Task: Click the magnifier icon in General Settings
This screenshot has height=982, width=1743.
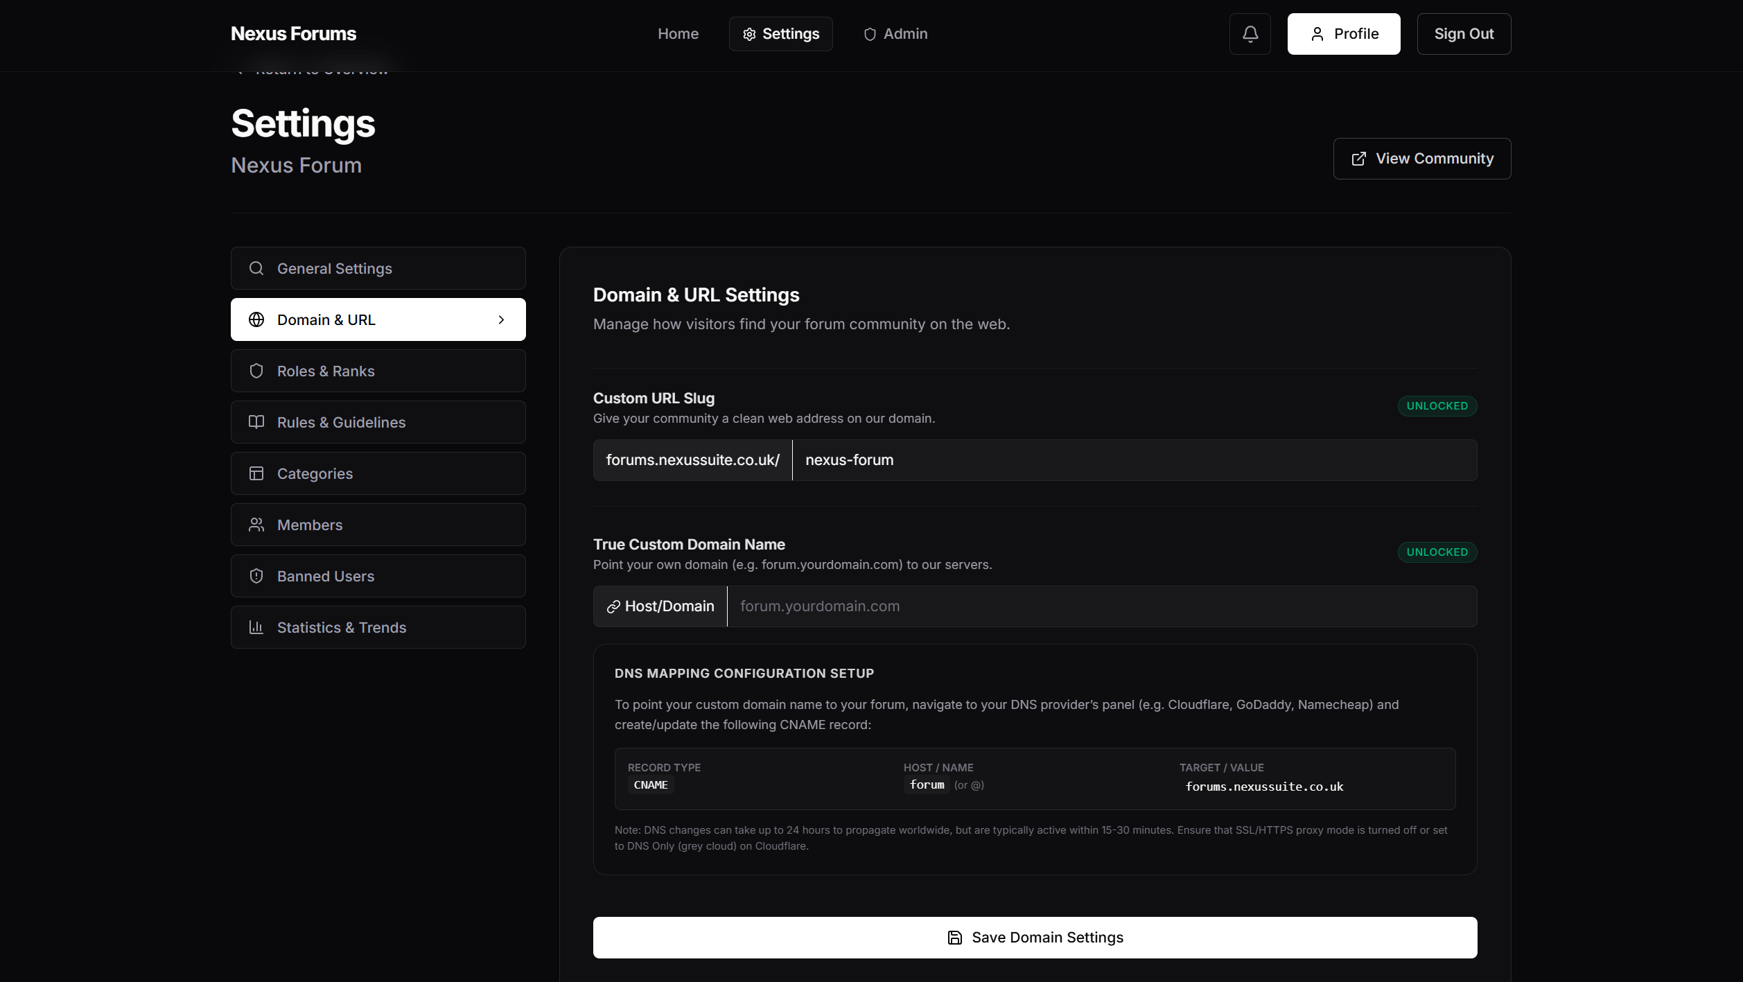Action: 256,268
